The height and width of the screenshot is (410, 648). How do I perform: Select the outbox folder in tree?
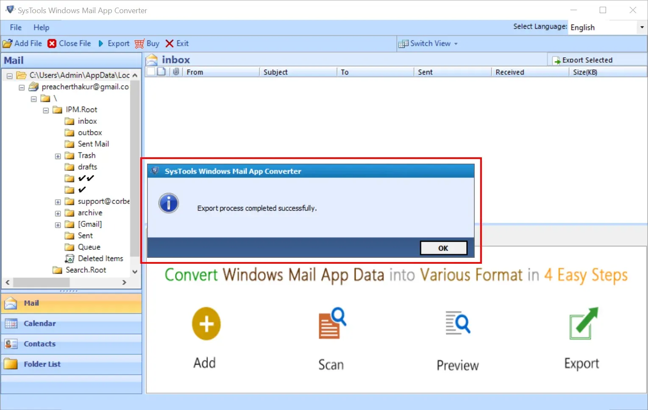[90, 132]
